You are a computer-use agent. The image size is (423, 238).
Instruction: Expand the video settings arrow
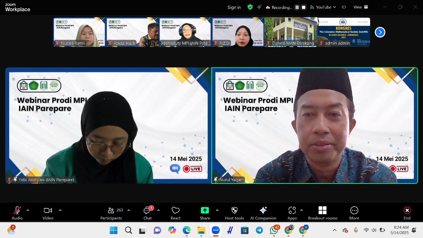[60, 210]
